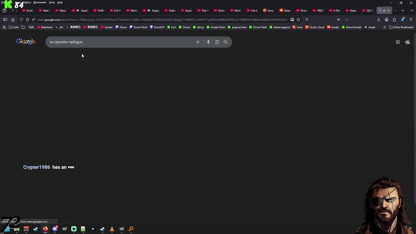Open the Other Bookmarks folder
Viewport: 416px width, 234px height.
[401, 27]
